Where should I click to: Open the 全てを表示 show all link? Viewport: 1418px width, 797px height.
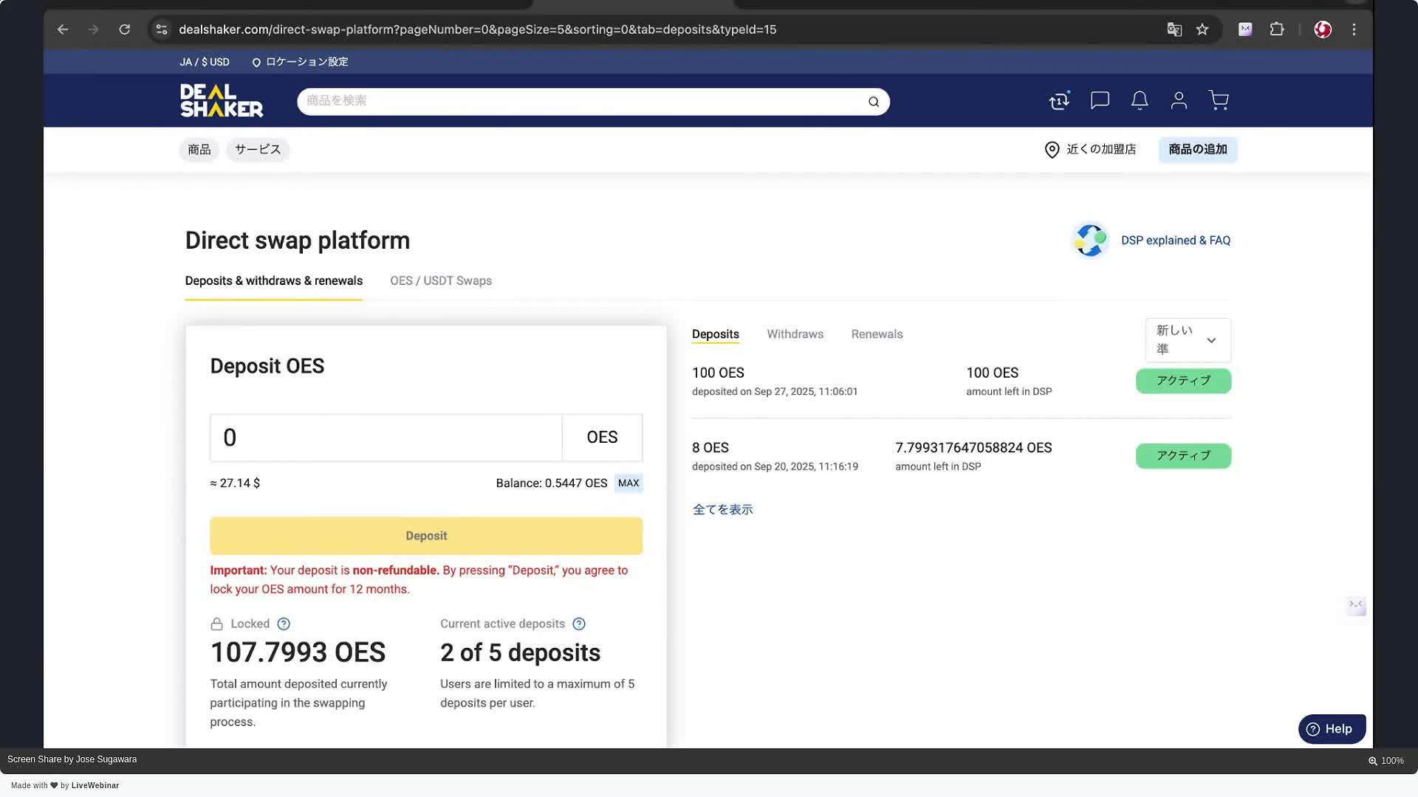pos(722,510)
